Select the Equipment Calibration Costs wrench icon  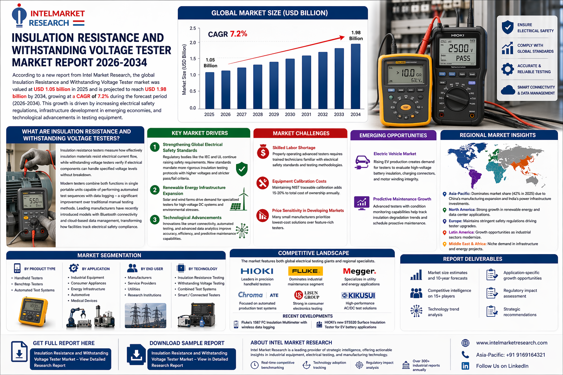[262, 183]
